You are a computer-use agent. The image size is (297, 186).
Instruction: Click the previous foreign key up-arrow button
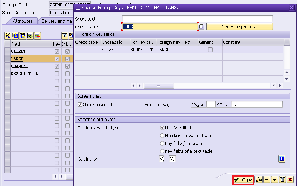(267, 180)
